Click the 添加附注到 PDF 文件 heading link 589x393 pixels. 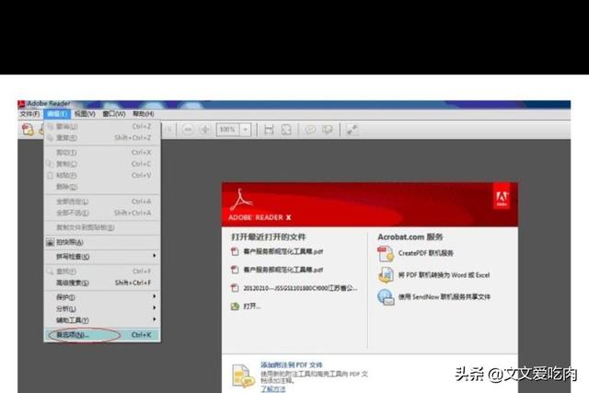[292, 364]
